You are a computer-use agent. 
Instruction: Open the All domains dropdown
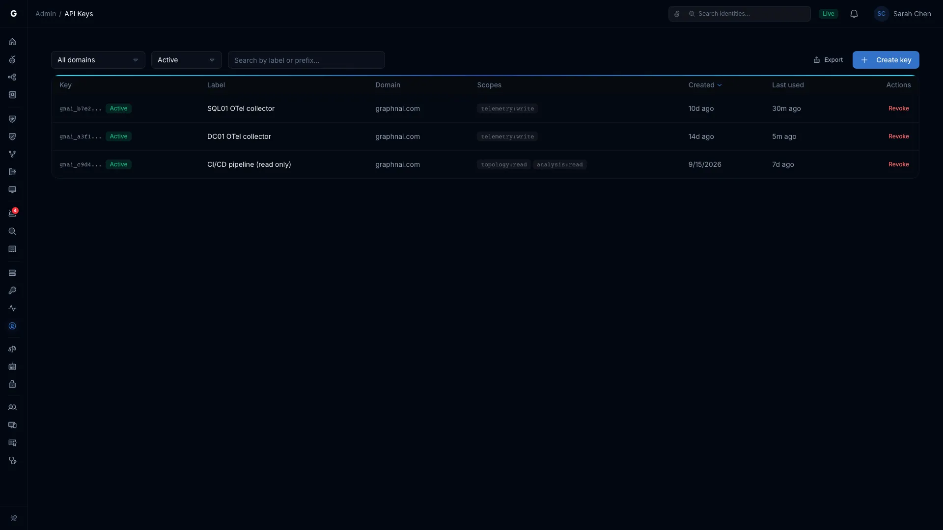pyautogui.click(x=98, y=60)
